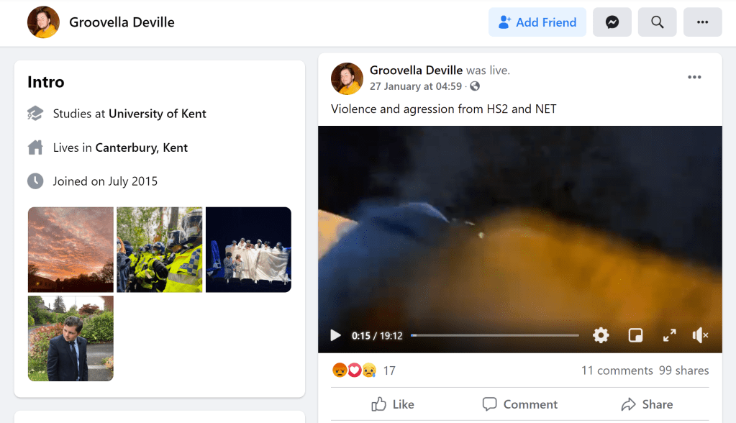The height and width of the screenshot is (423, 736).
Task: Open the profile more options menu
Action: pos(702,22)
